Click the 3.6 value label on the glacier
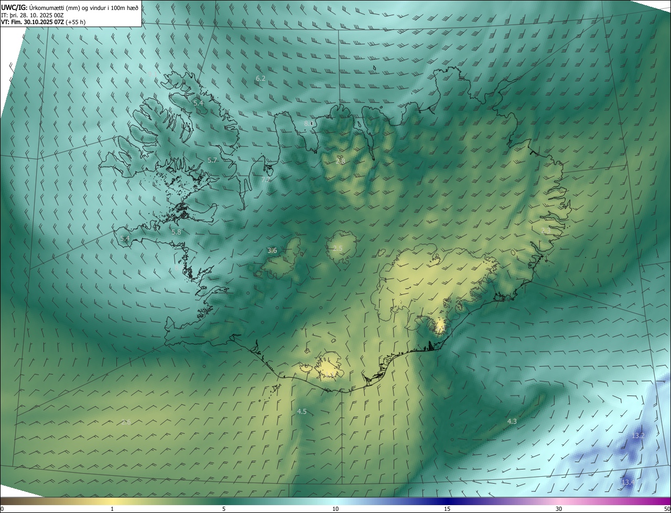Screen dimensions: 671x513 (272, 251)
